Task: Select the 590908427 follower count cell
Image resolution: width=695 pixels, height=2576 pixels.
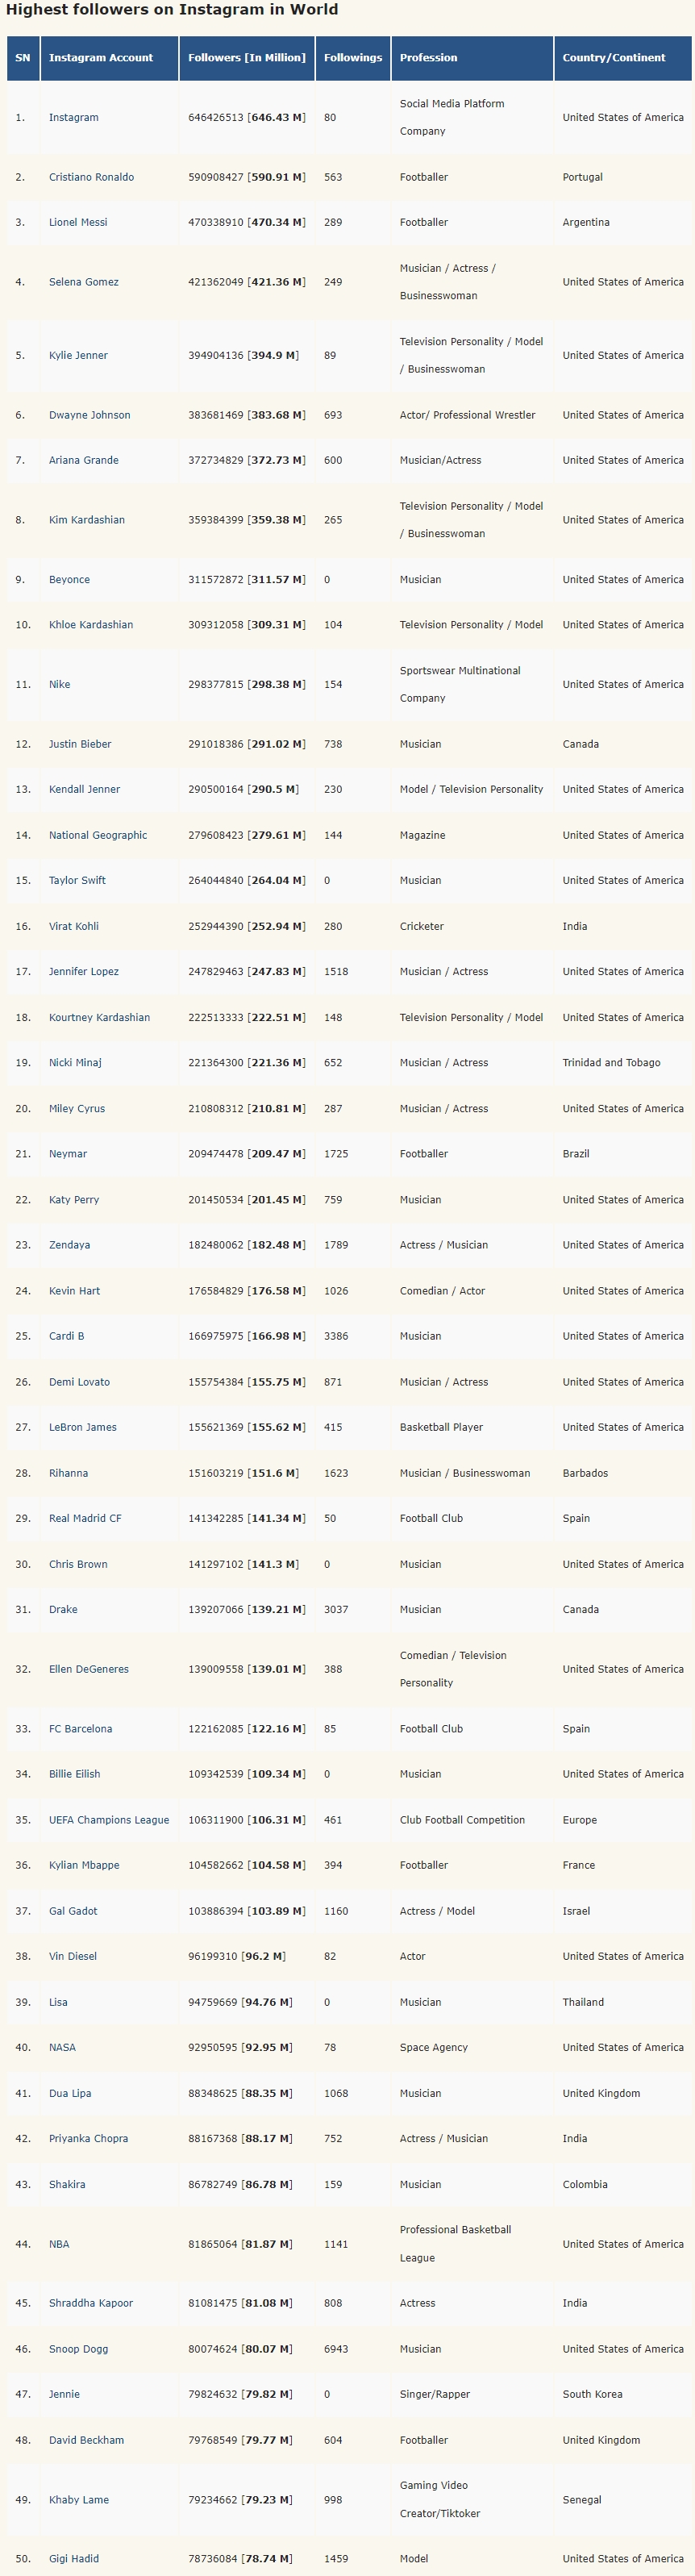Action: (x=247, y=177)
